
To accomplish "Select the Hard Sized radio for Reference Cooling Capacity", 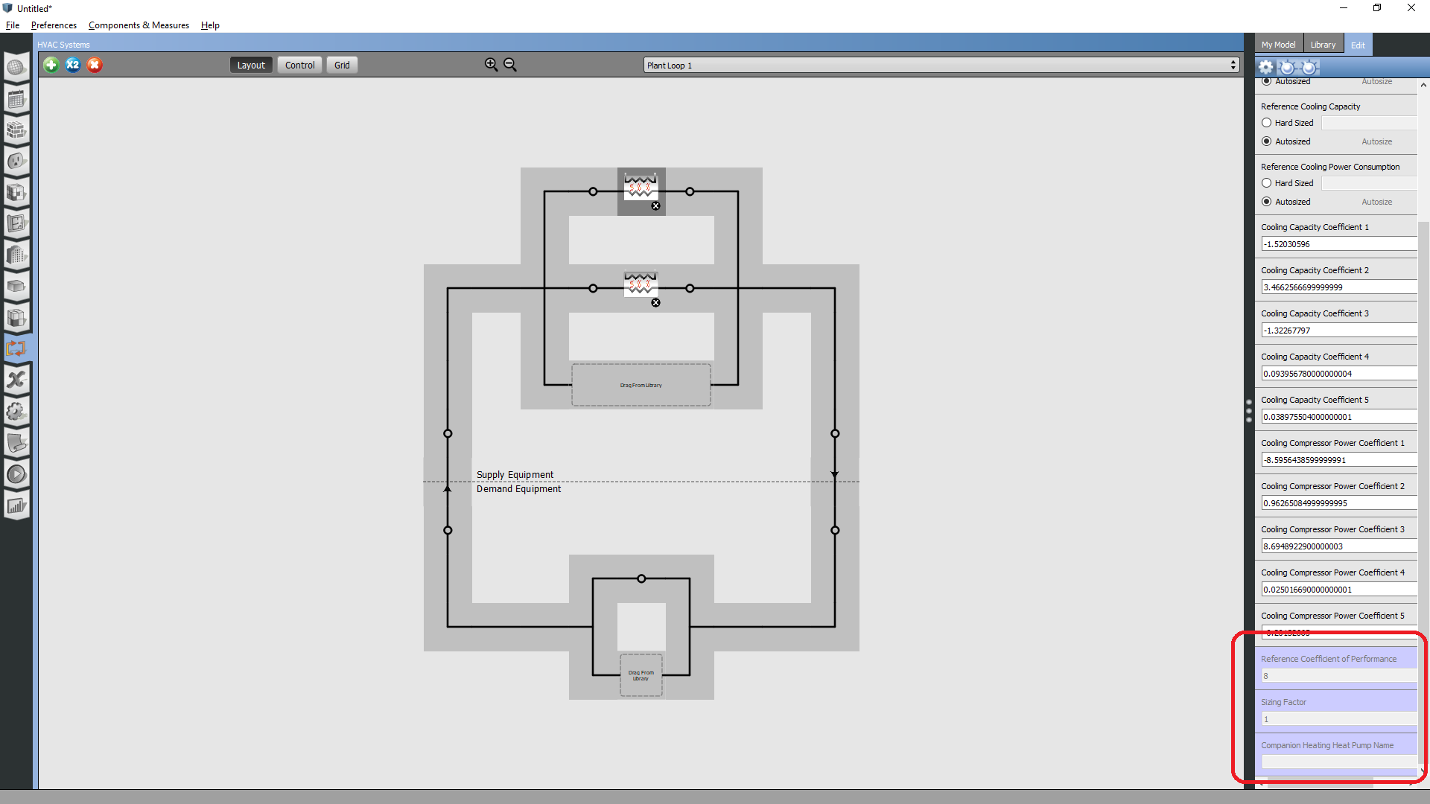I will pyautogui.click(x=1268, y=123).
